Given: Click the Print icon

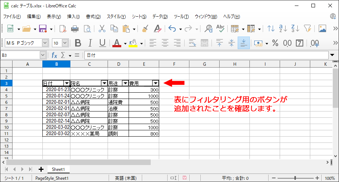Looking at the screenshot, I should pos(75,28).
